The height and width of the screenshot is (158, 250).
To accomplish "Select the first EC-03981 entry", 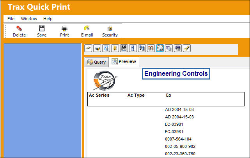I will point(174,124).
